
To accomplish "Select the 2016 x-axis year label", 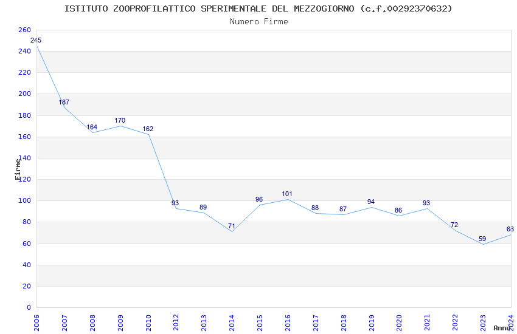I will point(288,323).
